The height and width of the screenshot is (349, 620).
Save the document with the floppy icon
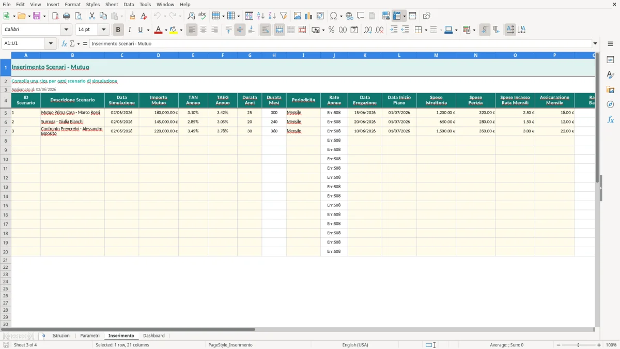[37, 16]
